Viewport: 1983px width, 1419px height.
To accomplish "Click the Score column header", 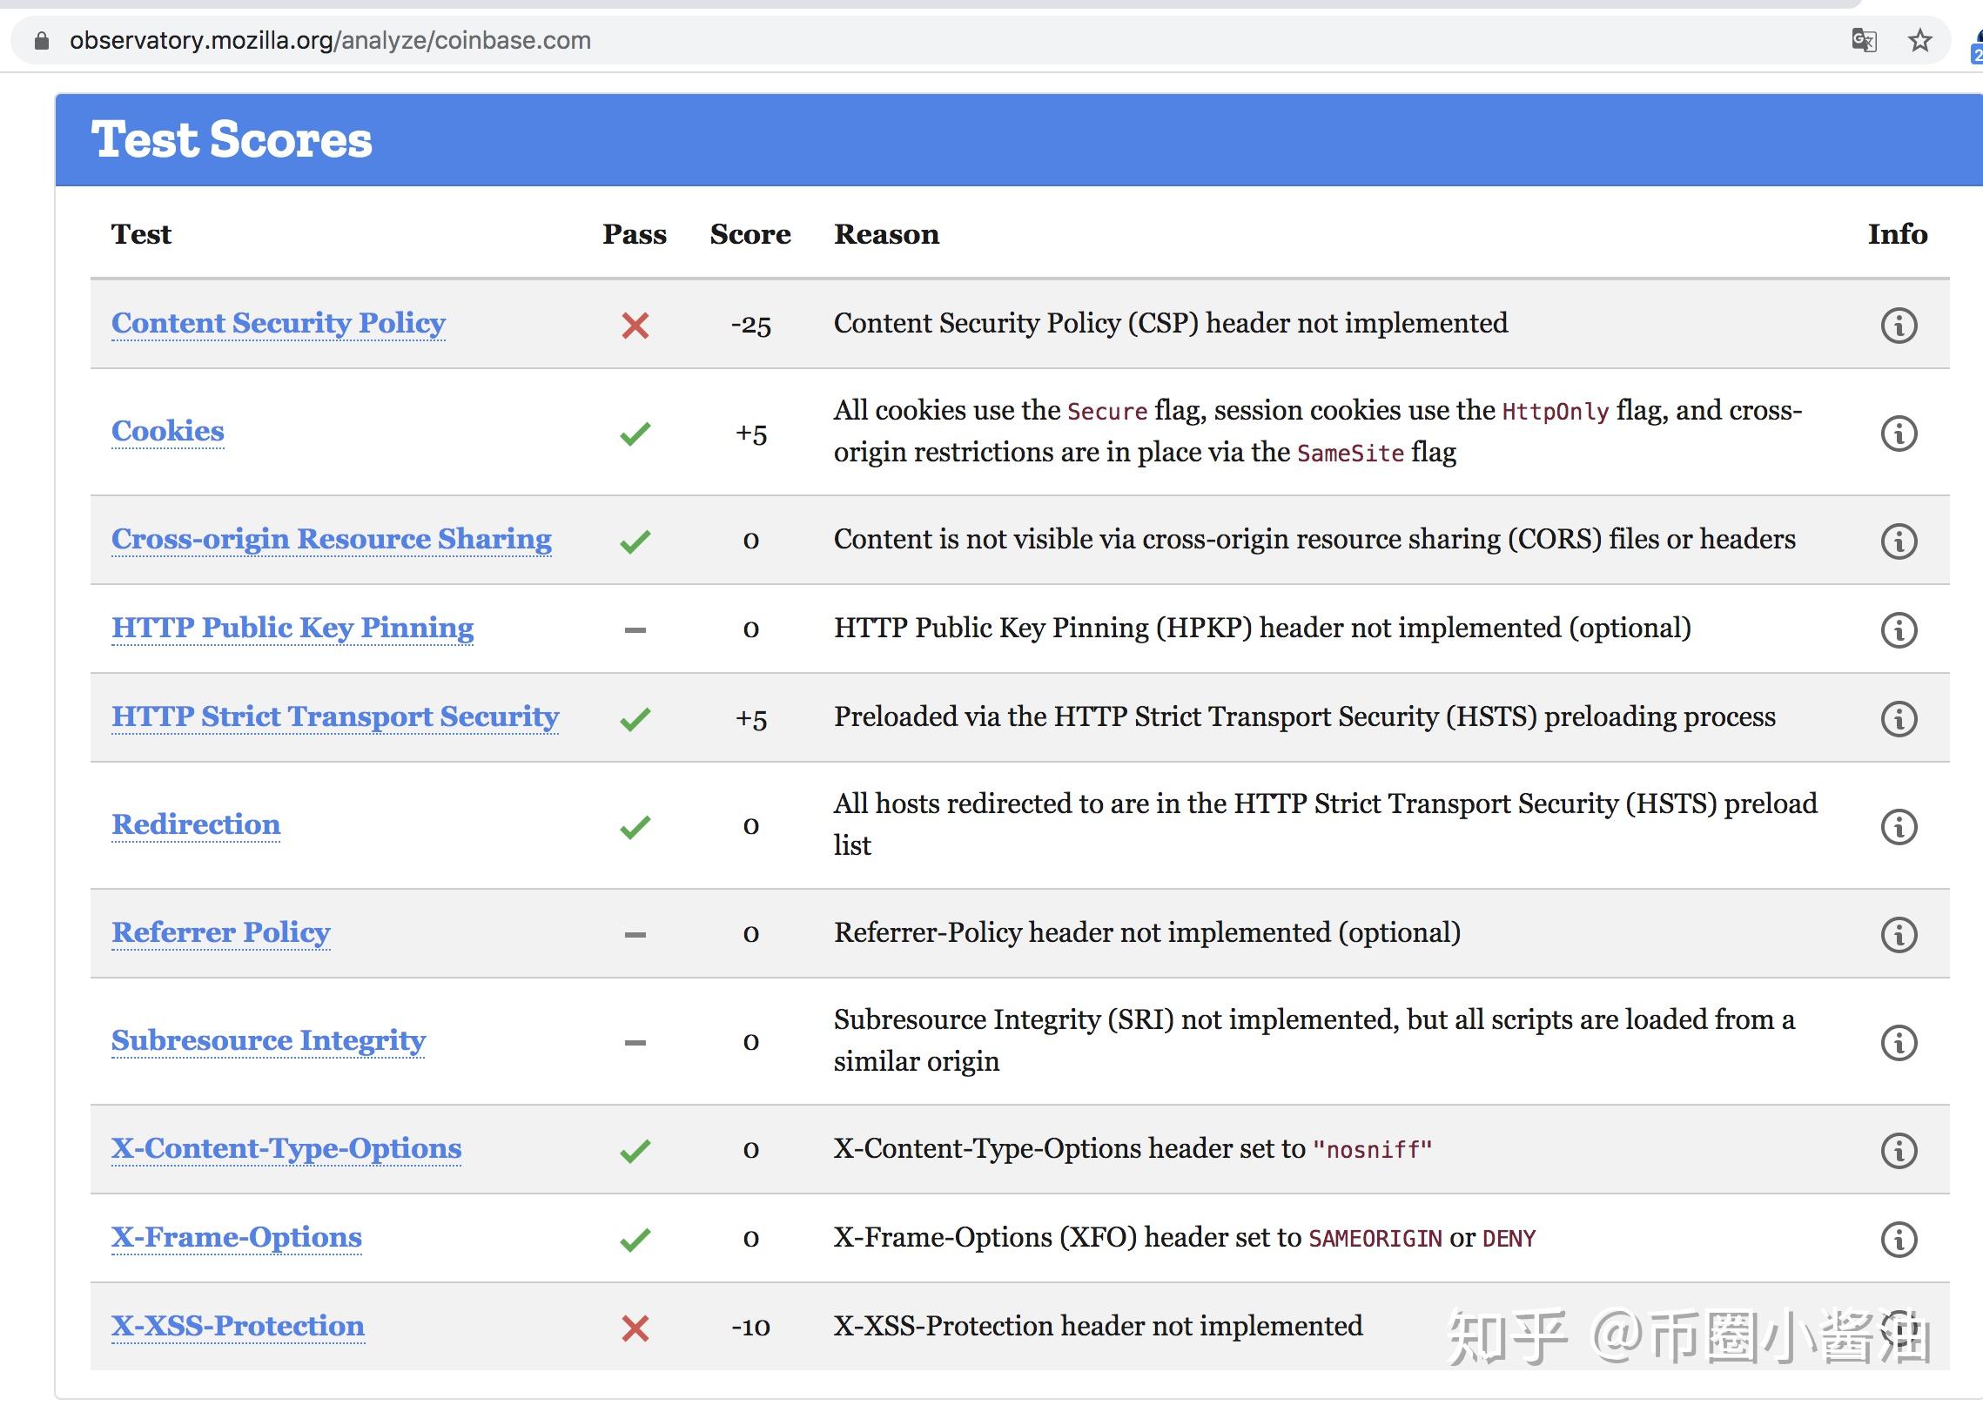I will [750, 234].
